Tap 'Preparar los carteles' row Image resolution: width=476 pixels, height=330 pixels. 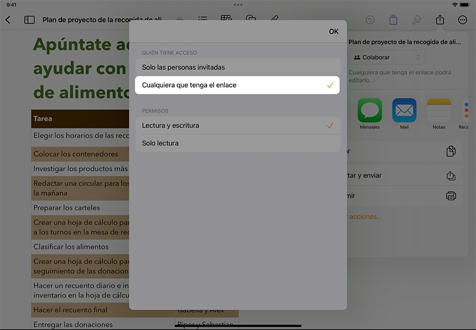(x=80, y=208)
